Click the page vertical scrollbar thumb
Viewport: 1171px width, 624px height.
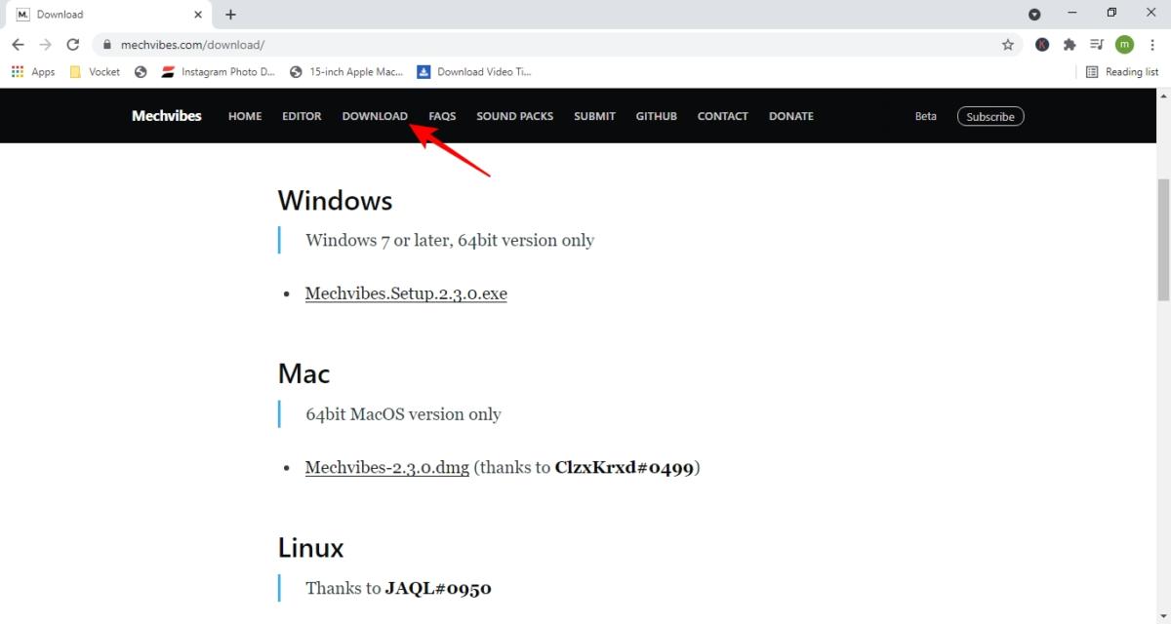point(1163,239)
